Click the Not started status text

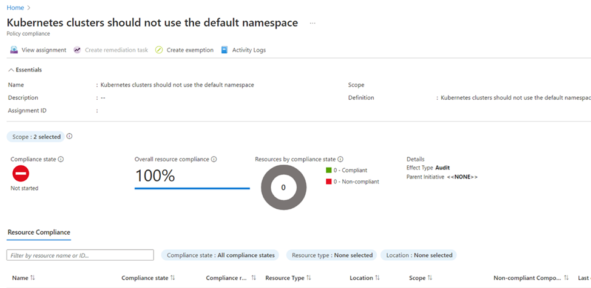[x=24, y=188]
